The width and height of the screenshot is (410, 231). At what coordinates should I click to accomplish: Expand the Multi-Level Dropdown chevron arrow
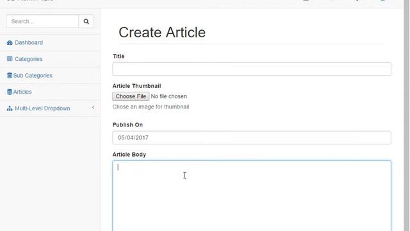click(x=93, y=107)
